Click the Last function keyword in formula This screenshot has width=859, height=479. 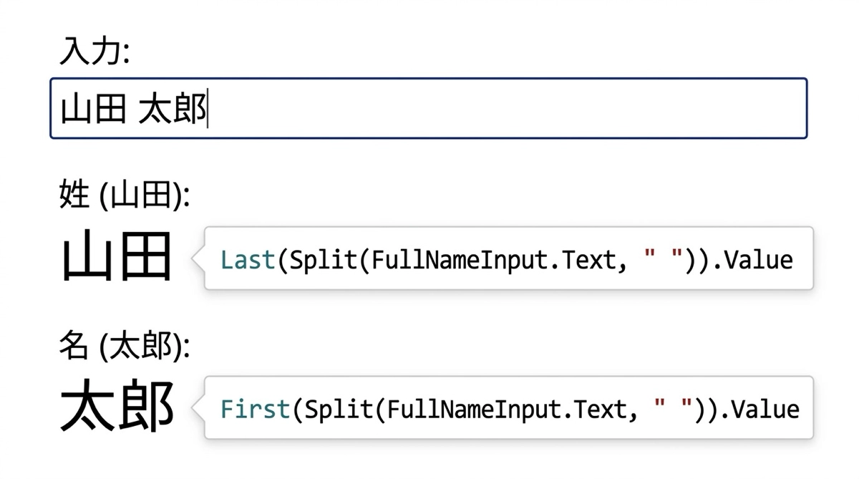click(x=248, y=259)
